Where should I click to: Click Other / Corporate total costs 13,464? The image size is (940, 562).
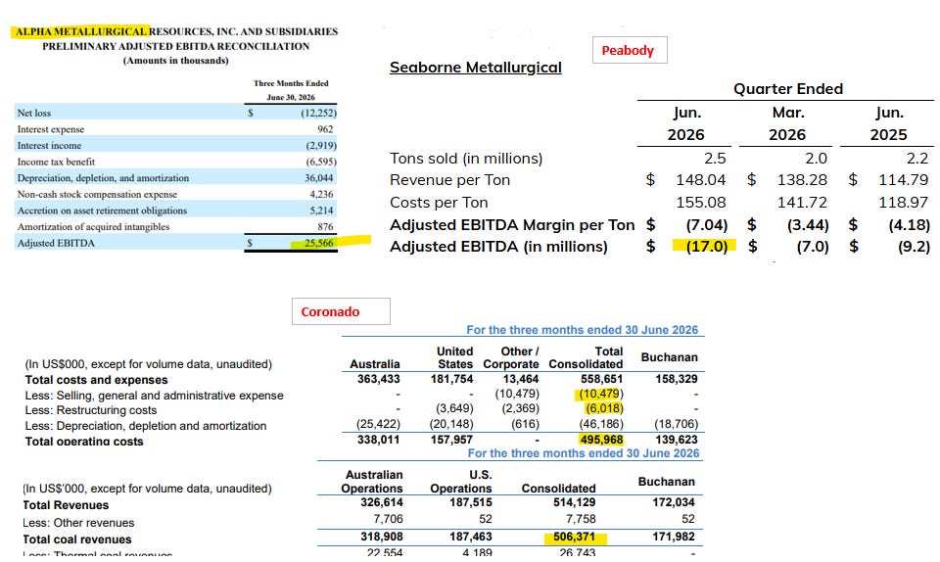(521, 379)
